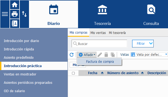Choose Factura de compra menu entry
This screenshot has height=97, width=168.
click(x=99, y=62)
